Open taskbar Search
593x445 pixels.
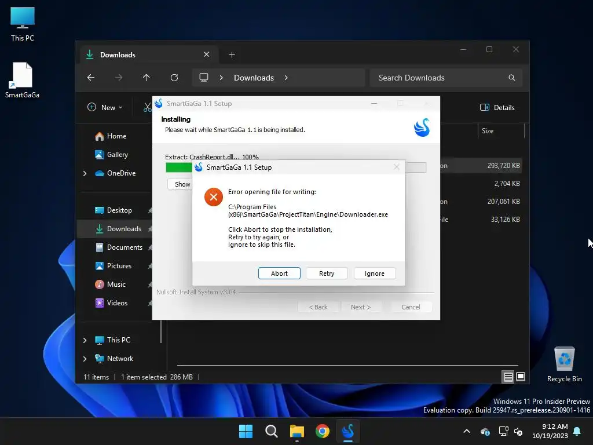point(271,431)
